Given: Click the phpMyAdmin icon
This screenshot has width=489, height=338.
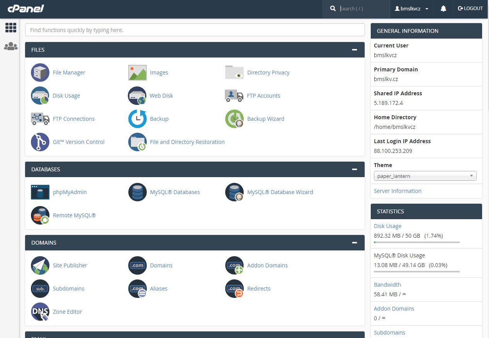Looking at the screenshot, I should (40, 192).
